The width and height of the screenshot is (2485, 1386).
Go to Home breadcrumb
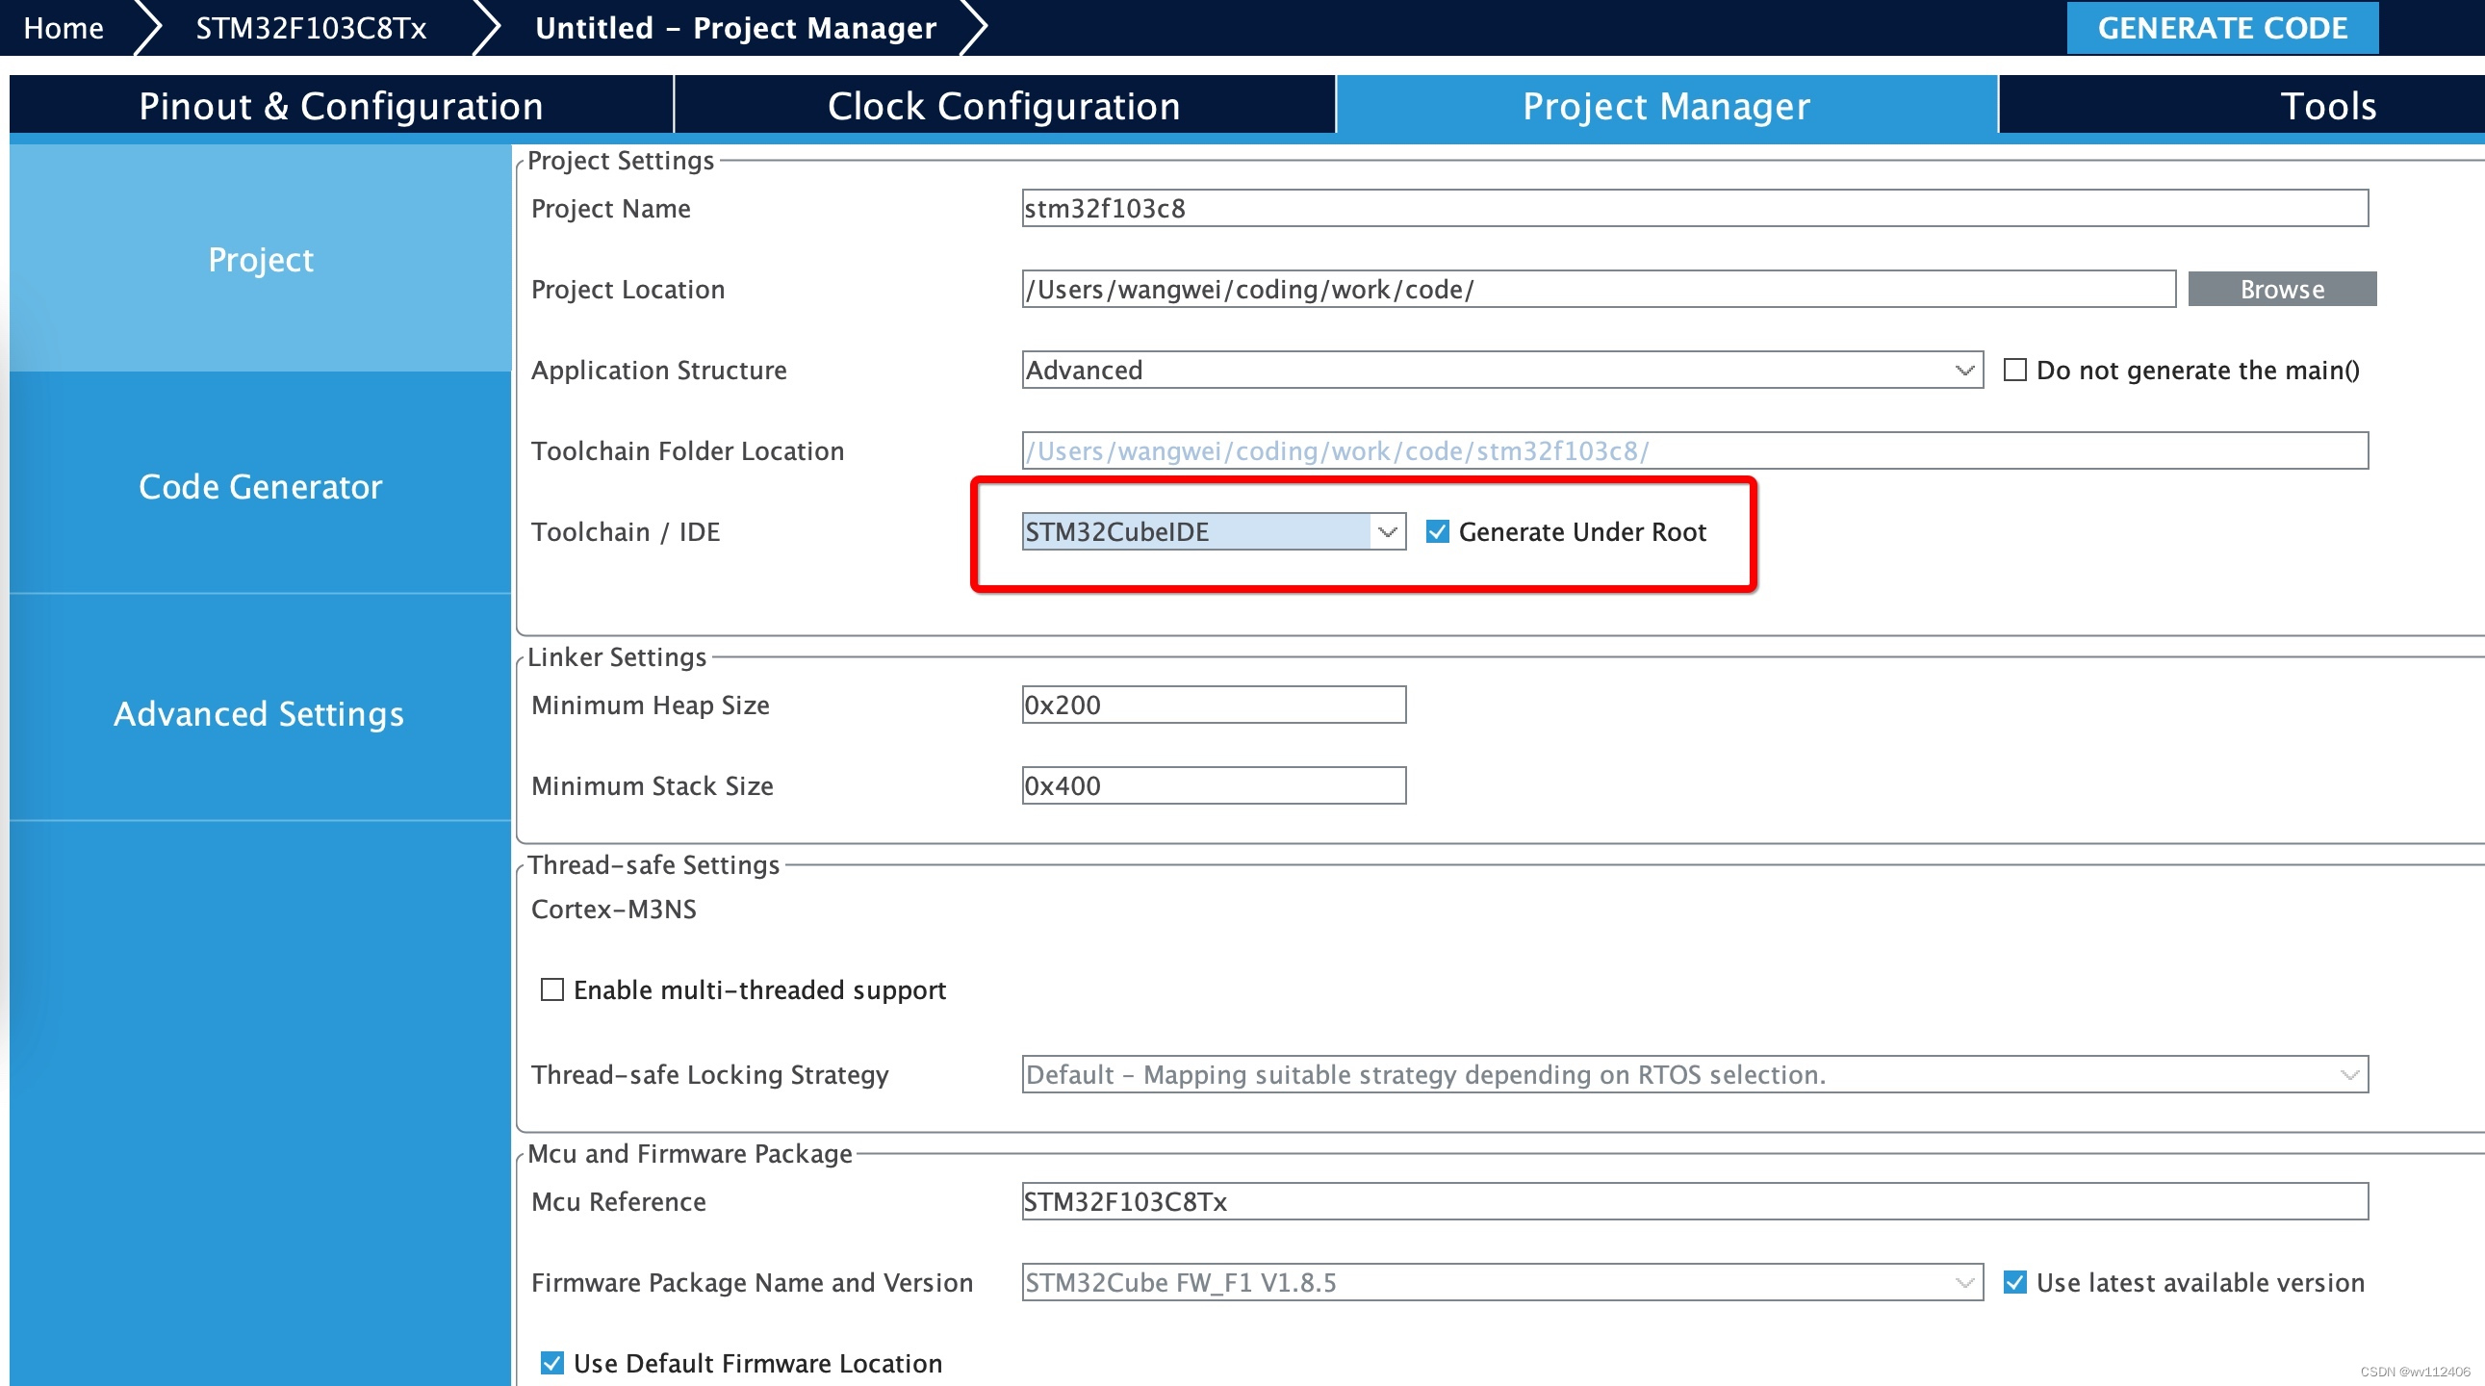[63, 28]
